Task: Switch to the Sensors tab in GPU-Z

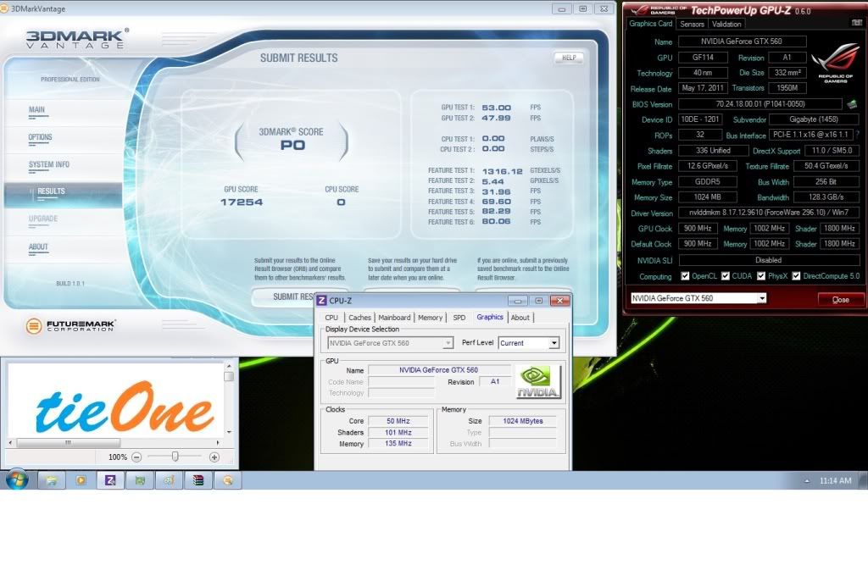Action: click(692, 25)
